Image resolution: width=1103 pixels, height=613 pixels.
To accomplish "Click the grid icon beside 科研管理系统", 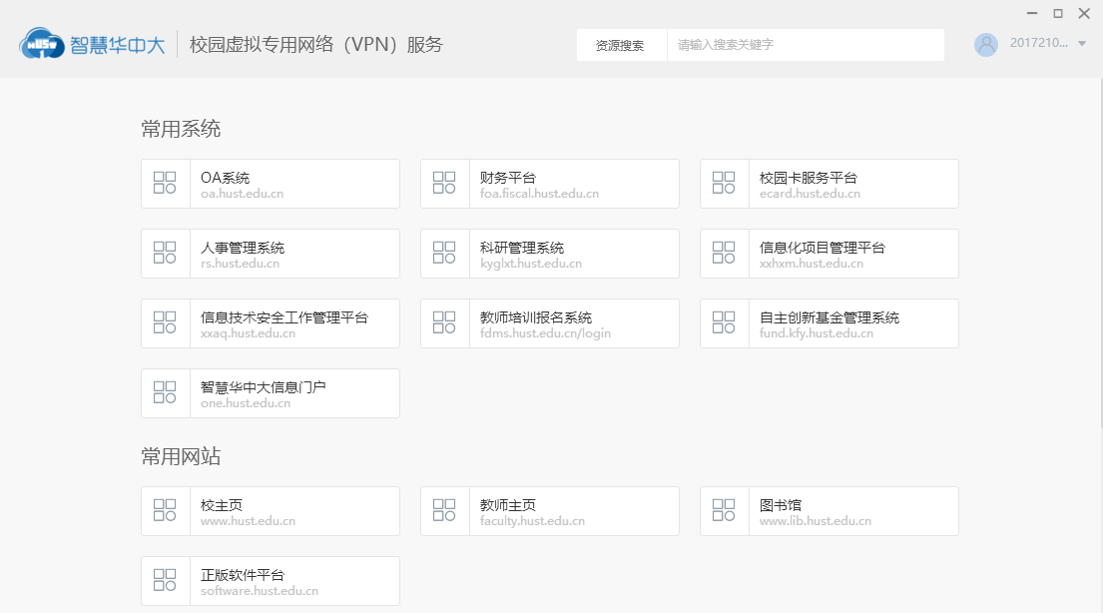I will tap(444, 253).
